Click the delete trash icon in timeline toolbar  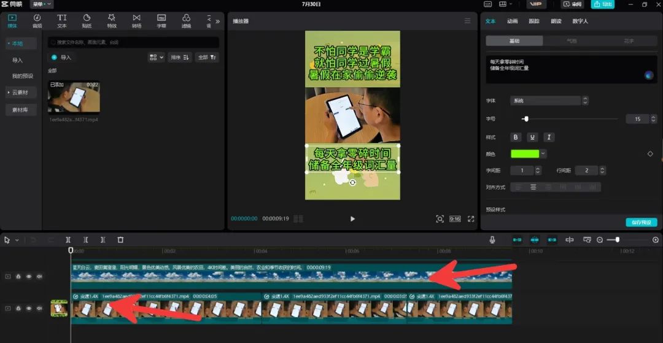120,240
